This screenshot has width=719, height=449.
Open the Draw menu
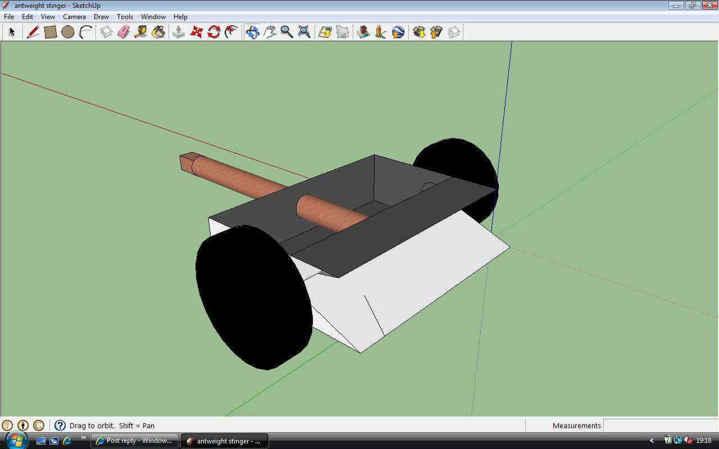(x=101, y=17)
